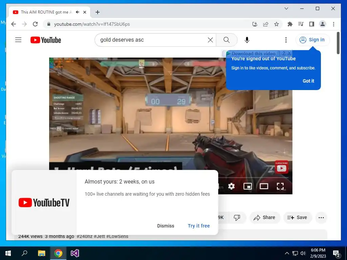
Task: Open media controls in Chrome toolbar
Action: point(301,24)
